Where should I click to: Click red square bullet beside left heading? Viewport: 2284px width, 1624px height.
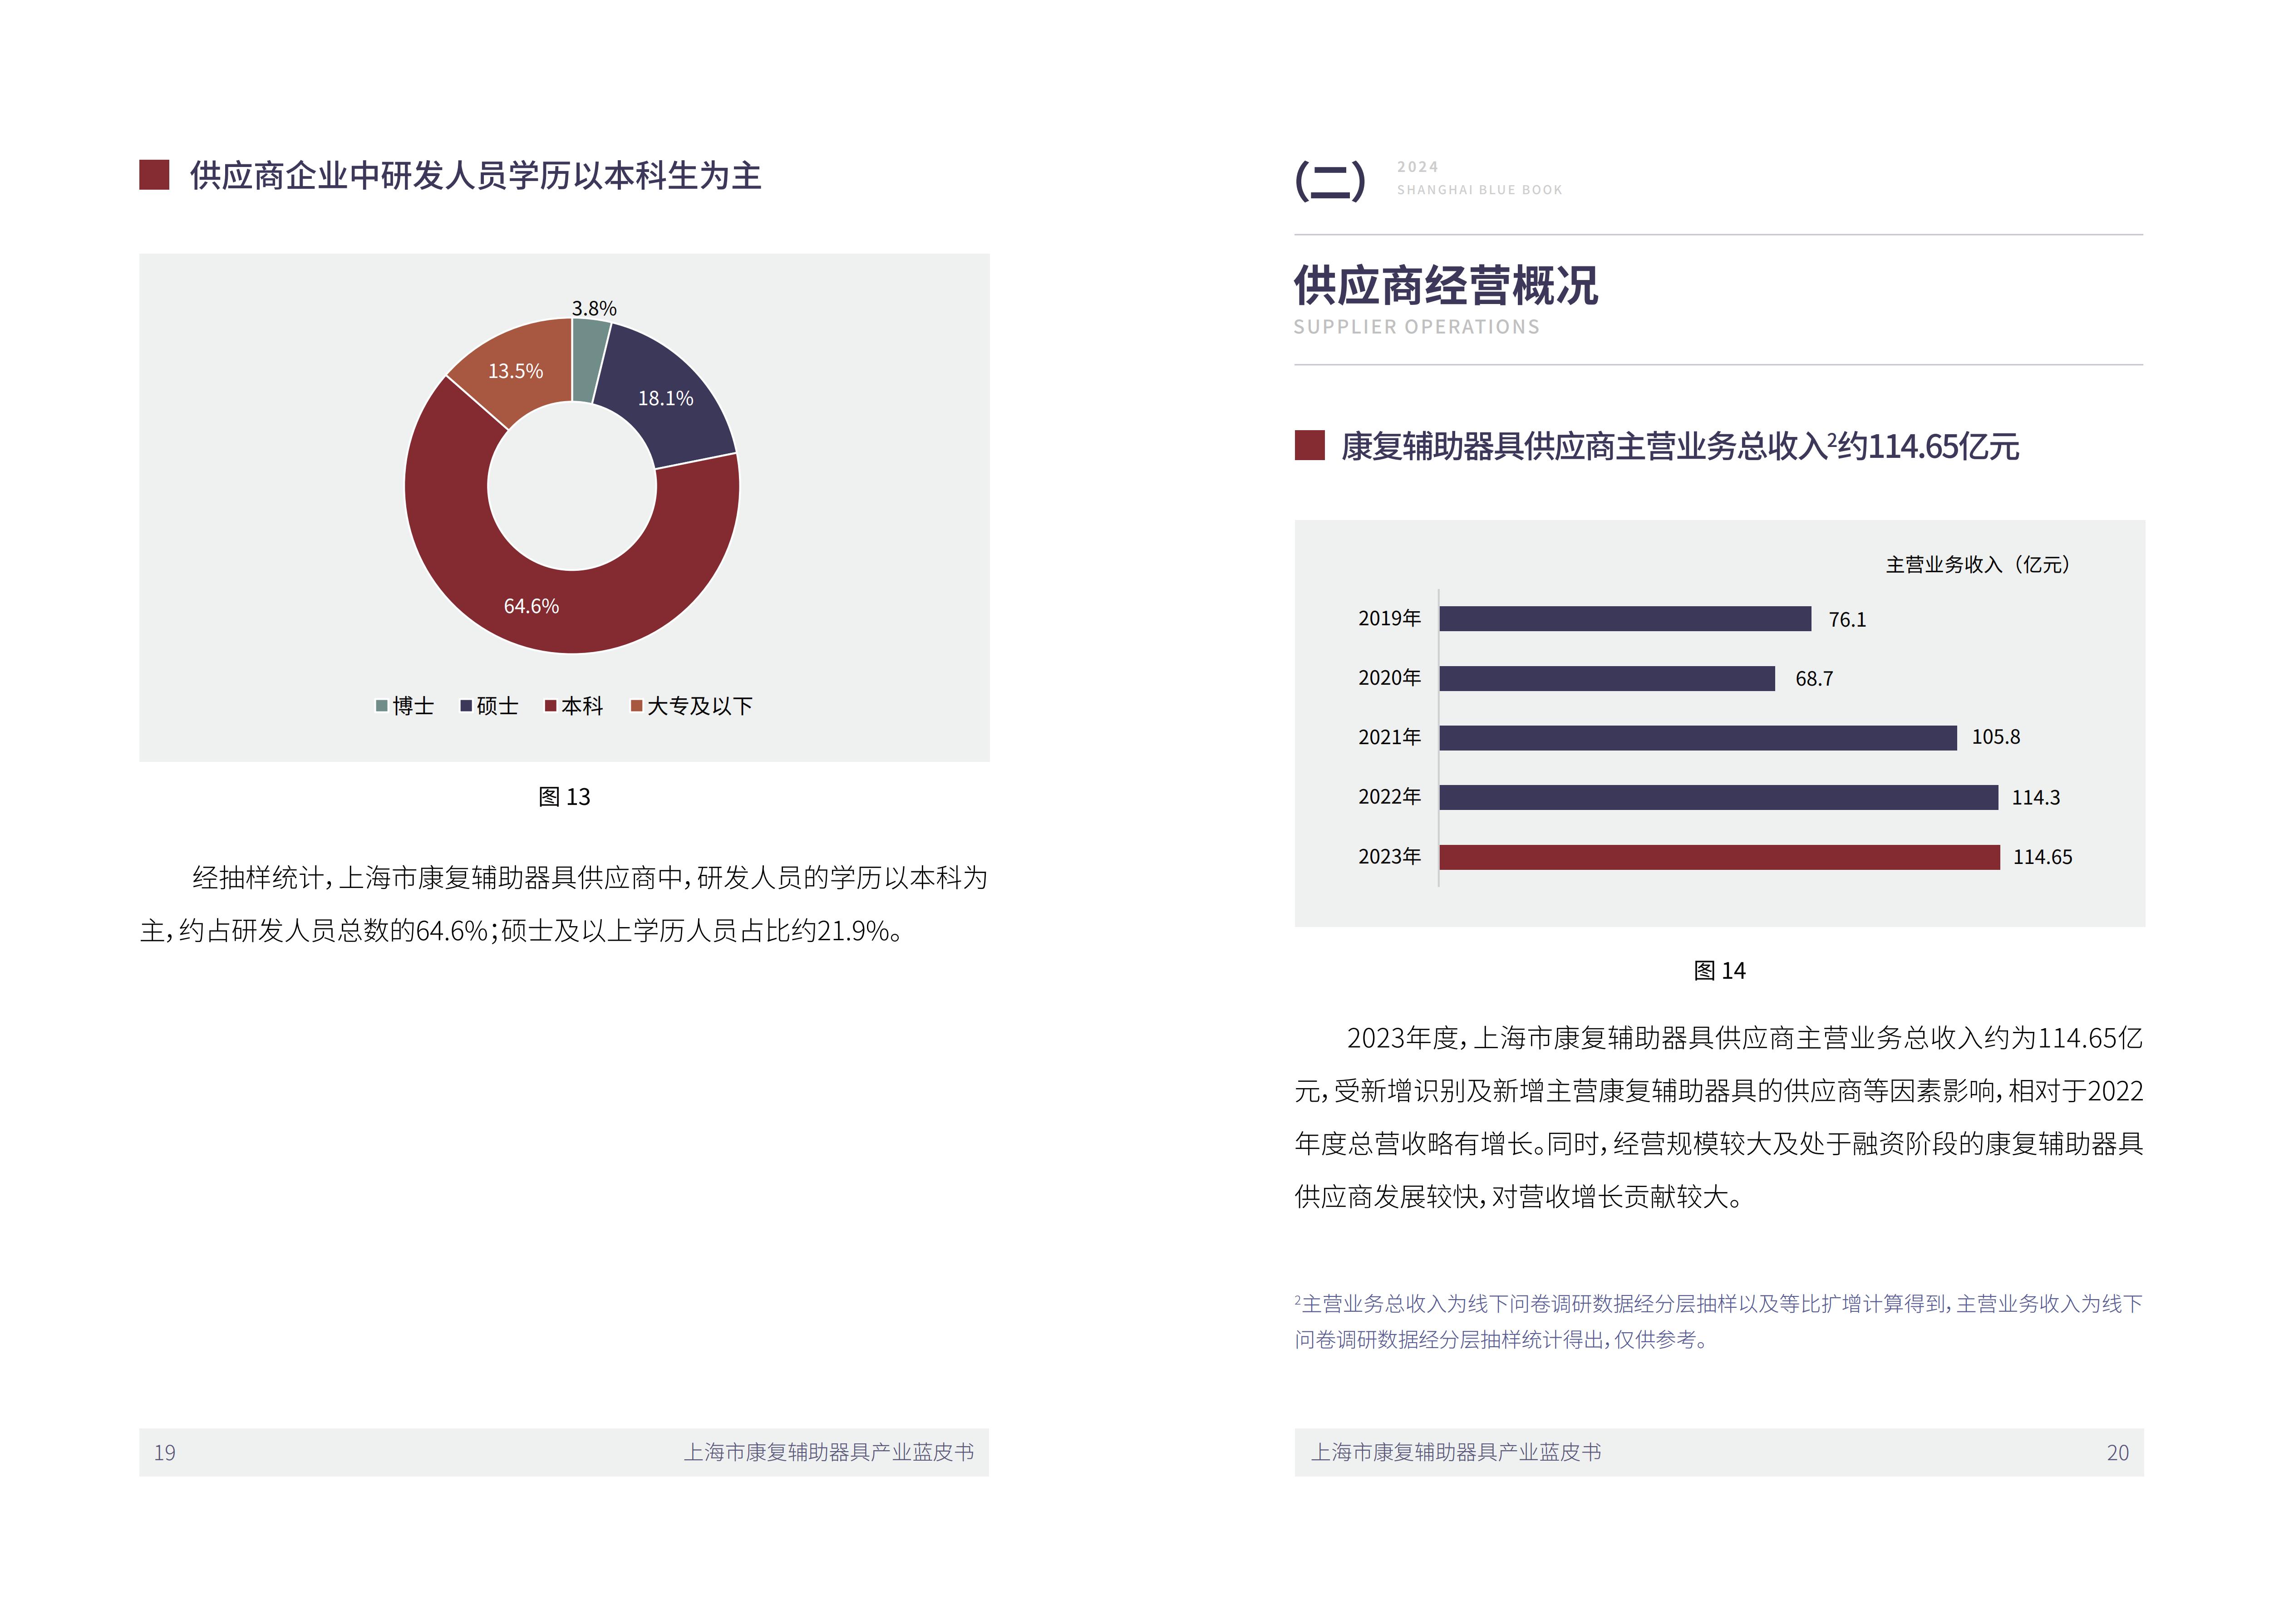pos(154,175)
